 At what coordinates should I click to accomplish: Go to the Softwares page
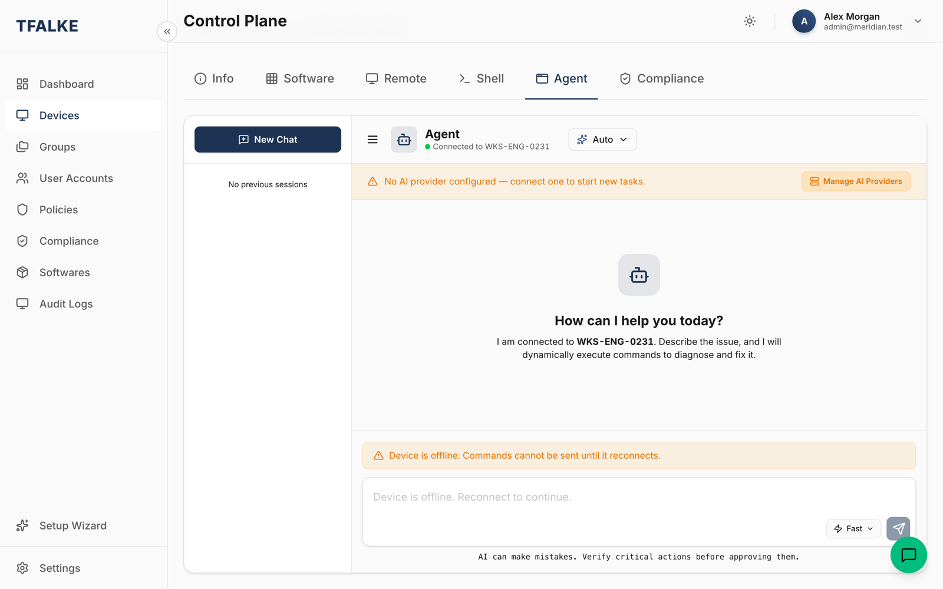pyautogui.click(x=84, y=273)
